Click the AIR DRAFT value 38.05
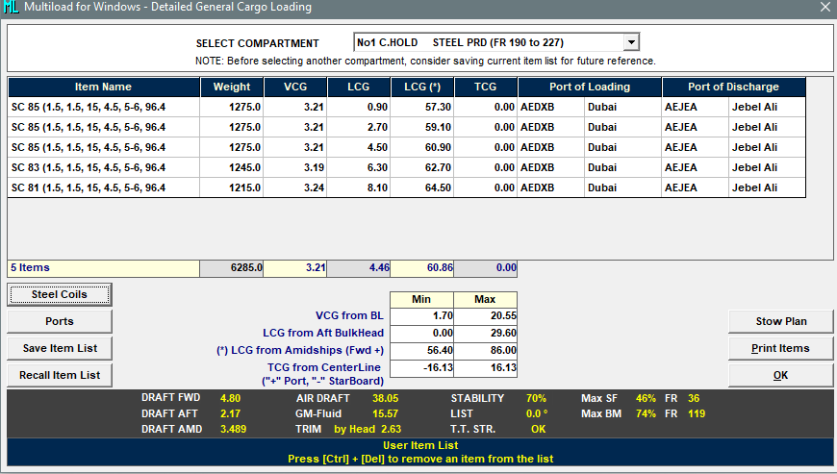Viewport: 837px width, 474px height. 386,398
